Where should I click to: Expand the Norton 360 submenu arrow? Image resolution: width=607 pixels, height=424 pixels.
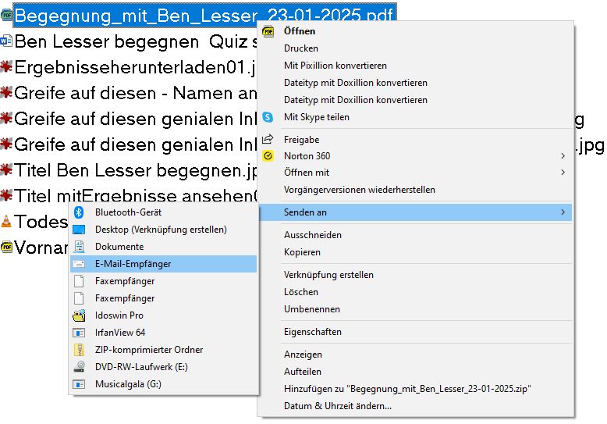click(563, 156)
